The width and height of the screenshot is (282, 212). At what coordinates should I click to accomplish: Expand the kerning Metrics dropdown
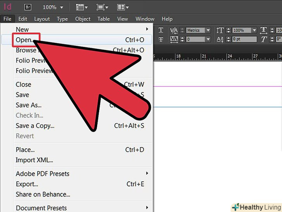(x=208, y=30)
